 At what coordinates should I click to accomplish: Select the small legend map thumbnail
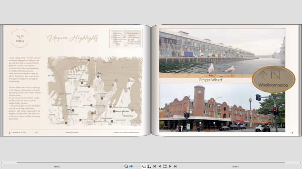click(x=126, y=38)
